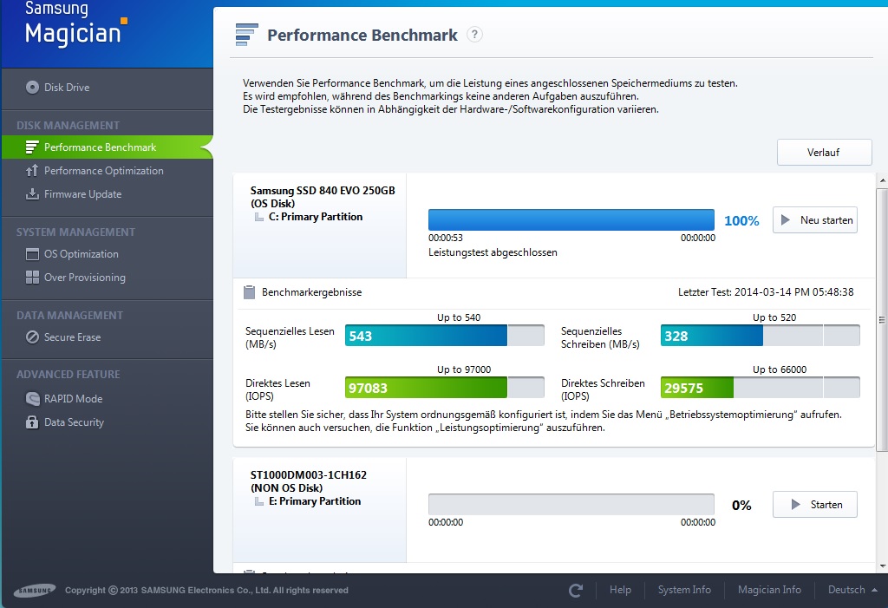Click the 100% progress value
Viewport: 888px width, 608px height.
(x=741, y=221)
